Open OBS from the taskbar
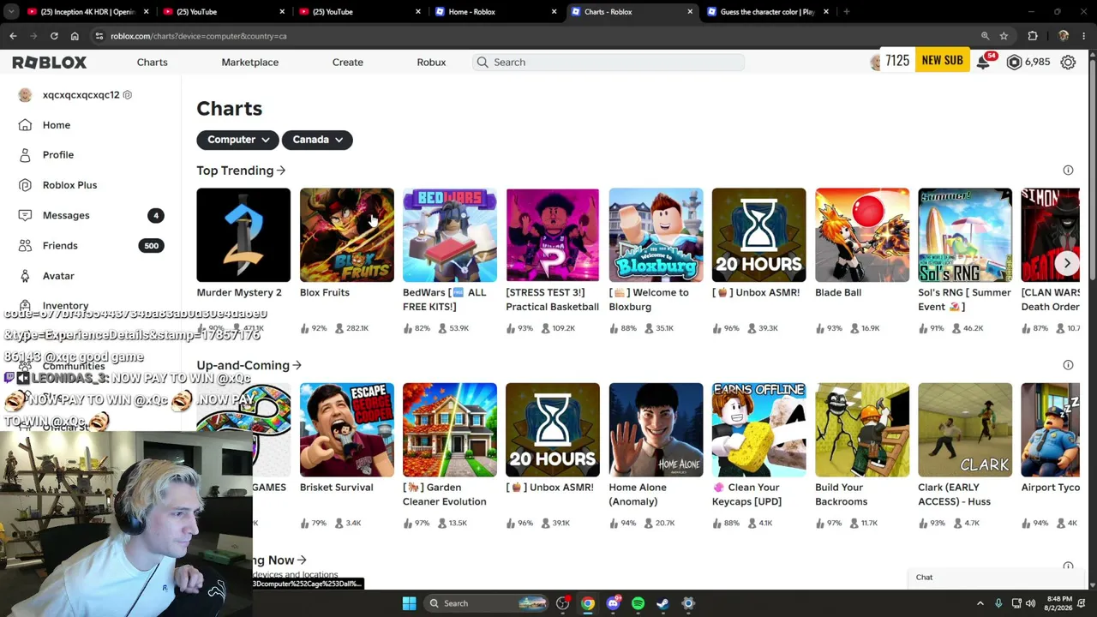This screenshot has width=1097, height=617. coord(562,603)
